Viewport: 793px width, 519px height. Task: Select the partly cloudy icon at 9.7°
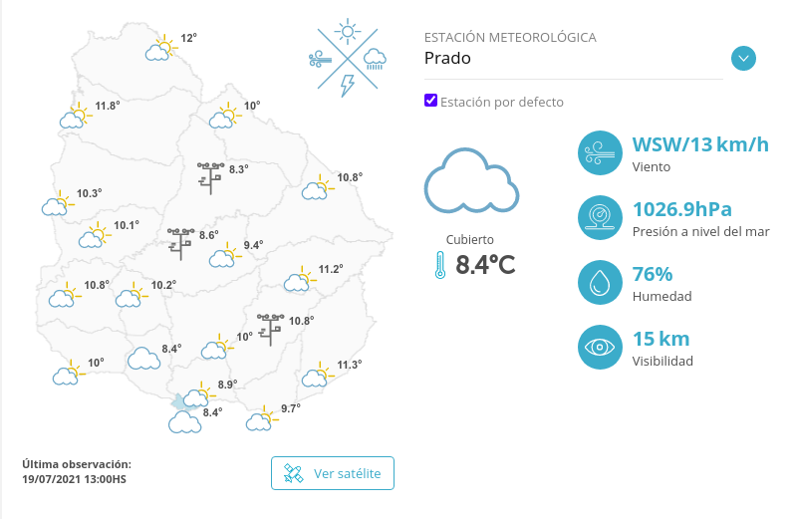261,418
